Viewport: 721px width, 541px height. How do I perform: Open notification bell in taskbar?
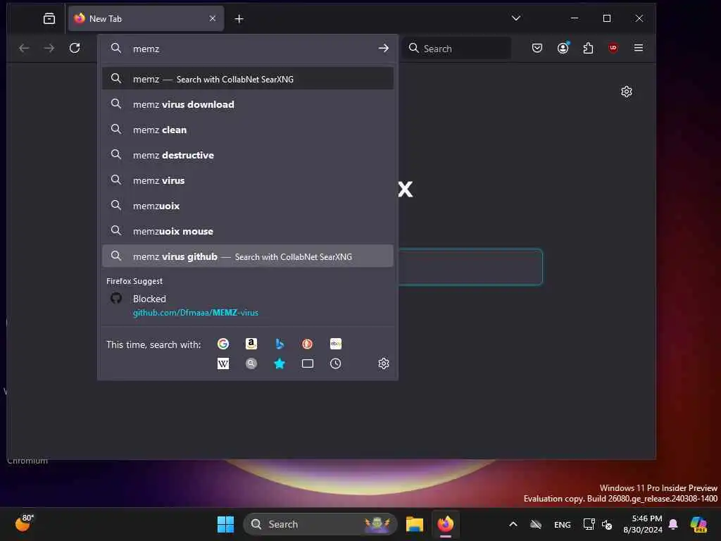pyautogui.click(x=672, y=524)
